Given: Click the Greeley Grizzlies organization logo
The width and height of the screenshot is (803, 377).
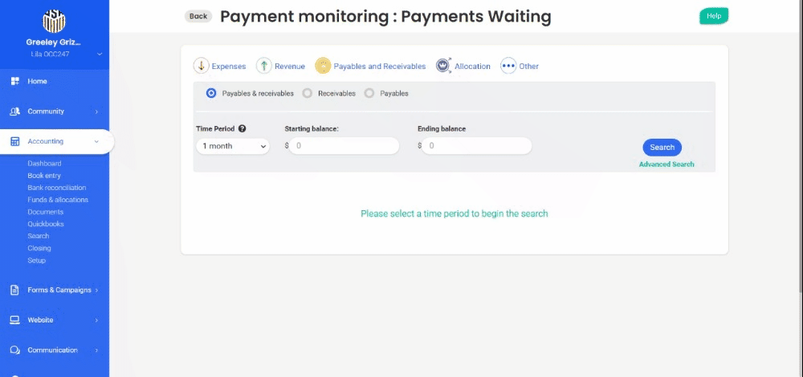Looking at the screenshot, I should [54, 21].
